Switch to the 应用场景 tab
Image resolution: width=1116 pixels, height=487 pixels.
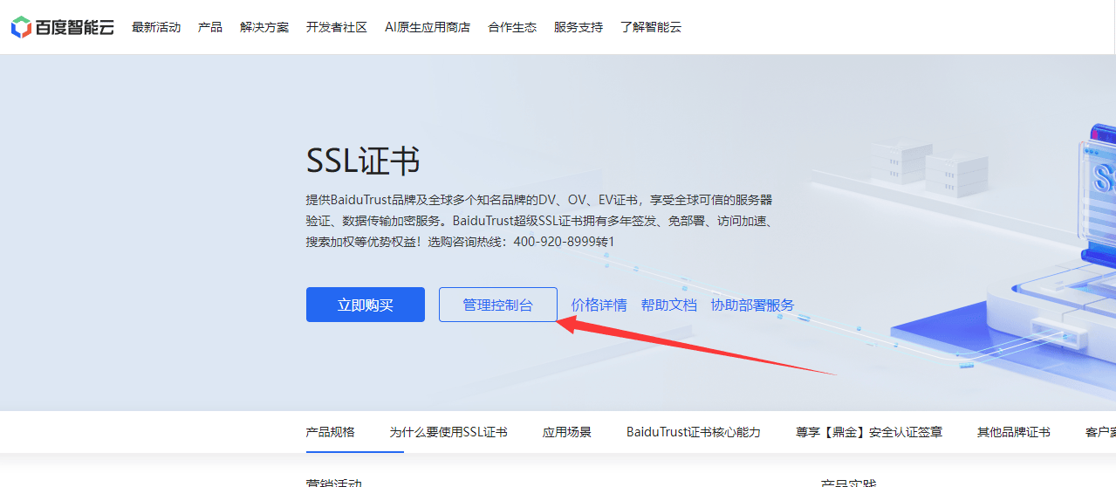pyautogui.click(x=567, y=432)
